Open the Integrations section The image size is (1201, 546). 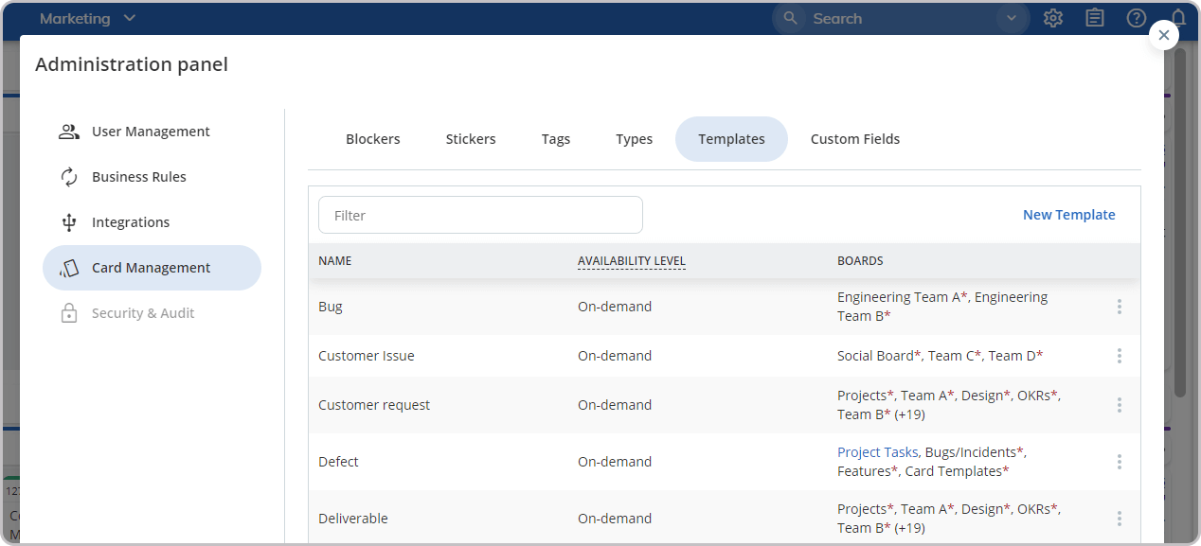click(131, 221)
